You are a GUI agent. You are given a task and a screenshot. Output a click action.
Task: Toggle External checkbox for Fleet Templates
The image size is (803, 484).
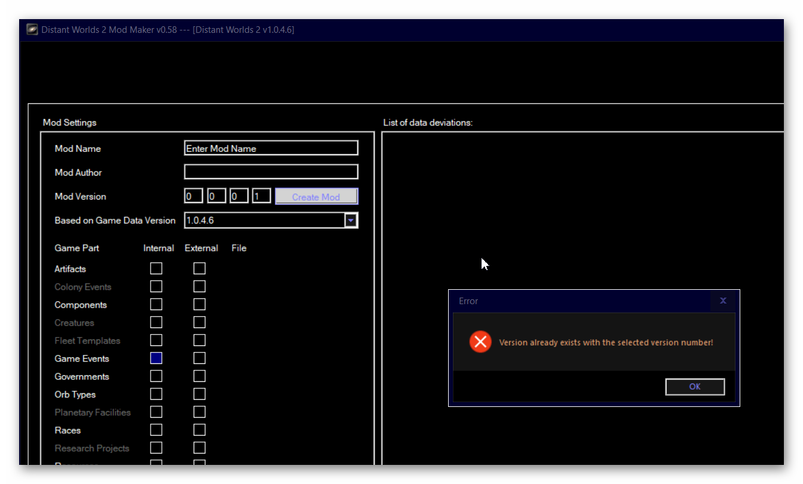pyautogui.click(x=200, y=340)
